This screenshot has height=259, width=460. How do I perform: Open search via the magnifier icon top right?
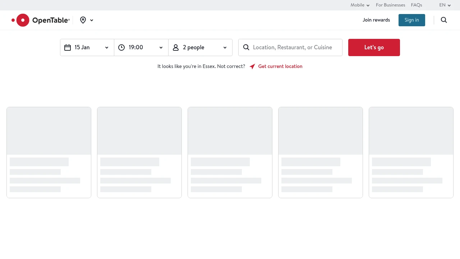click(x=444, y=20)
